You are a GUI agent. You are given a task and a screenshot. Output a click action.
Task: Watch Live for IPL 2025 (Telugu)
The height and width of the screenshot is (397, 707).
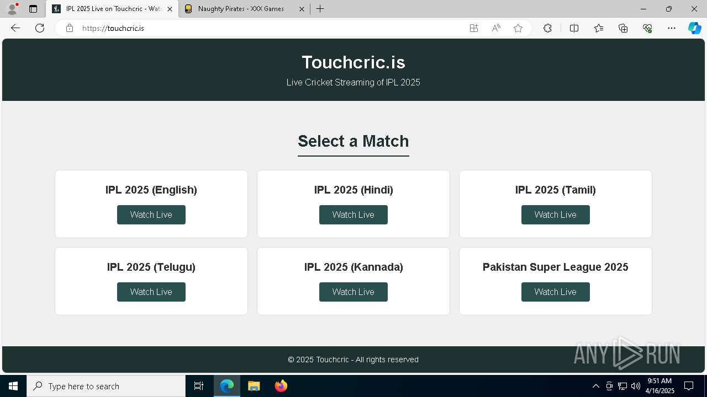pos(151,292)
